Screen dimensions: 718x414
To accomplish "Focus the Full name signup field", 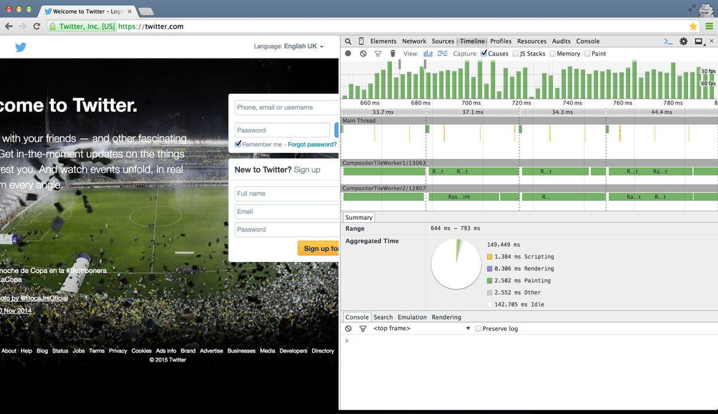I will 287,194.
